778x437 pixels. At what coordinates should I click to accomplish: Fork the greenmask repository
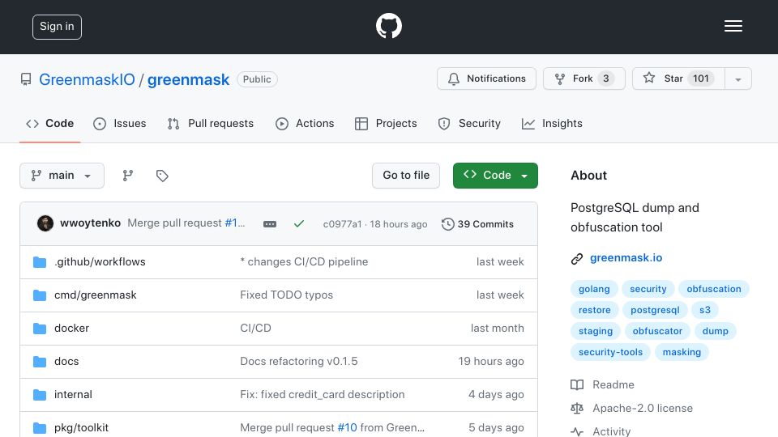pyautogui.click(x=584, y=78)
